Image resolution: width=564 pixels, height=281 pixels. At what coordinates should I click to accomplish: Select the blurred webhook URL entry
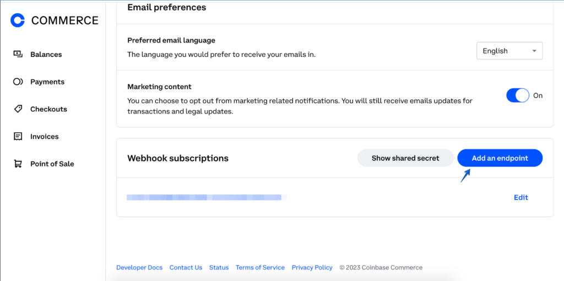tap(204, 197)
